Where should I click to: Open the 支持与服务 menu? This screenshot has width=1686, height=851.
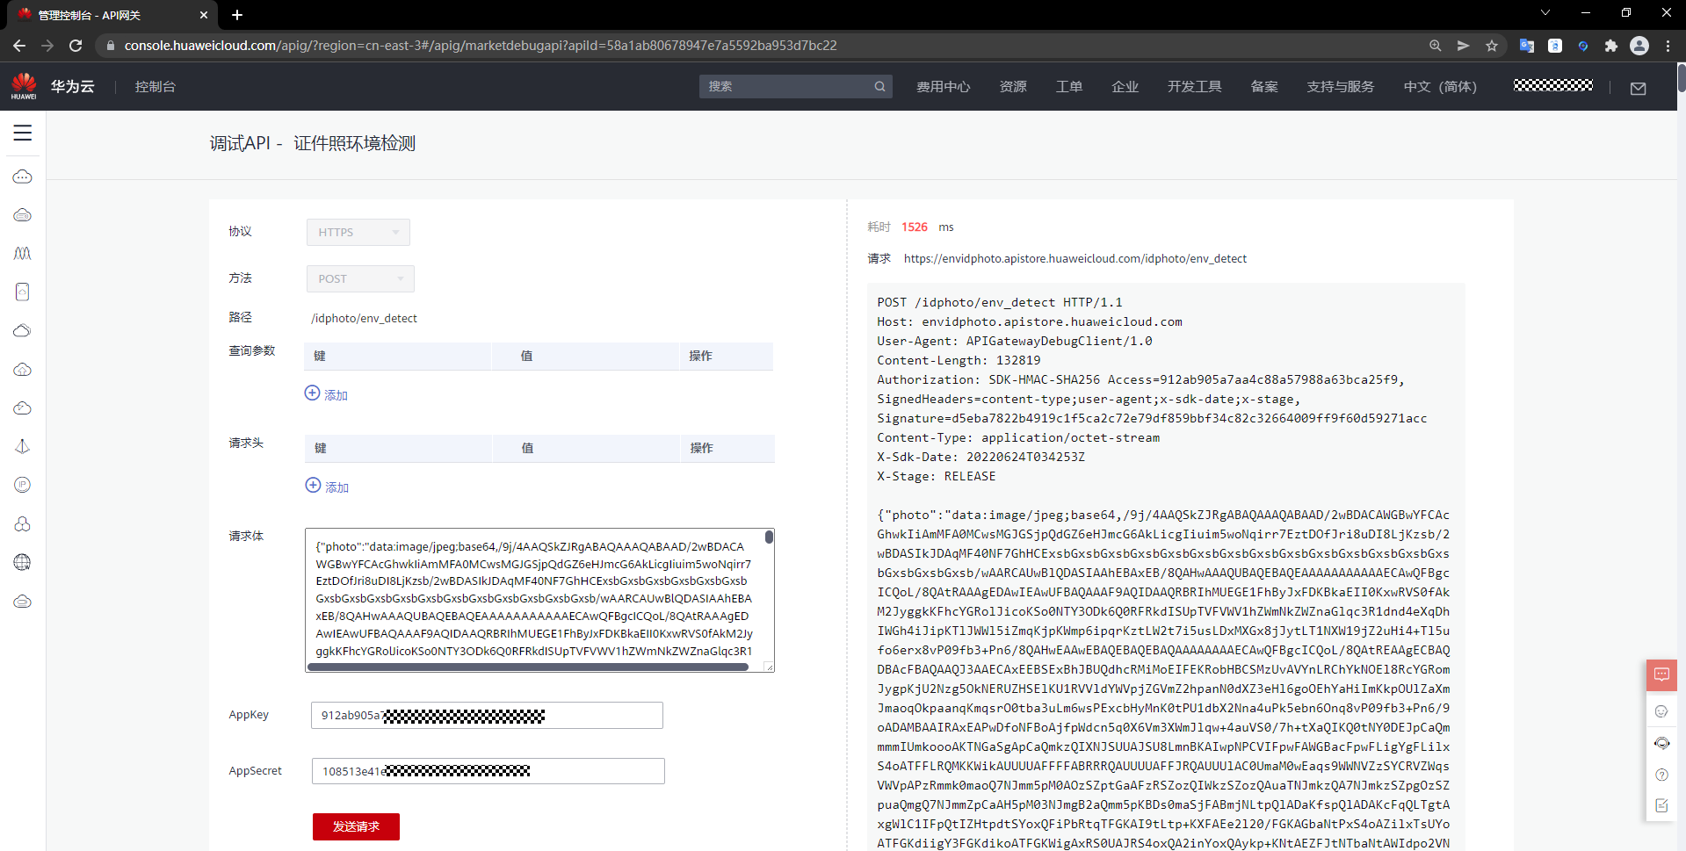click(1340, 86)
